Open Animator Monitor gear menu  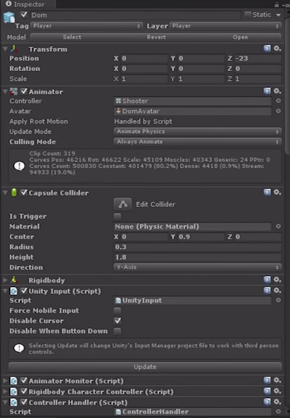(x=277, y=380)
